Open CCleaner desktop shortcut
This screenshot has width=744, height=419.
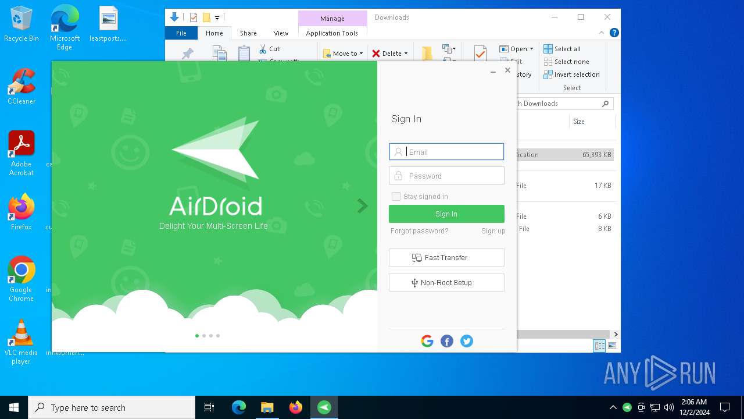coord(22,87)
